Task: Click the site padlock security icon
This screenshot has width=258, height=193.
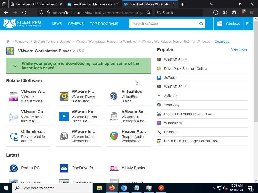Action: tap(48, 13)
